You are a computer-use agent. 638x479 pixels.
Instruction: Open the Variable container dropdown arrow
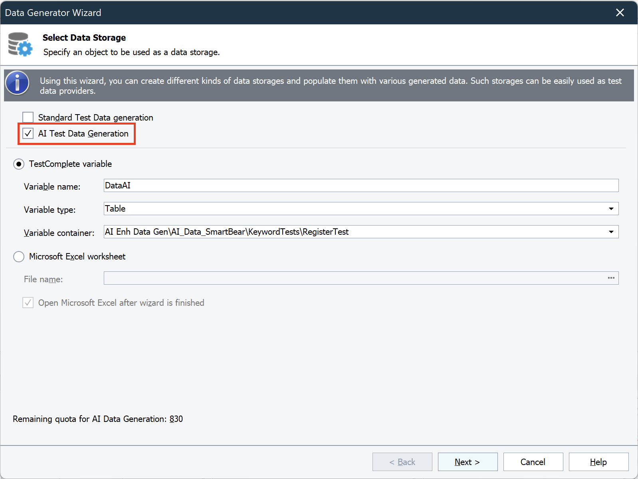tap(611, 232)
